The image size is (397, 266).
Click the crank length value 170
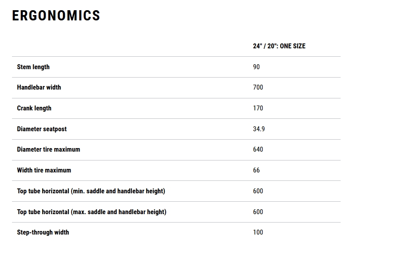pos(258,108)
